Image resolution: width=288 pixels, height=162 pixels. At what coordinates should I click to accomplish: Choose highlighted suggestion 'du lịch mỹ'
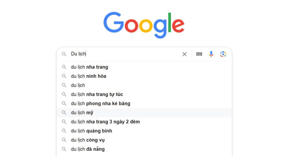[x=82, y=112]
